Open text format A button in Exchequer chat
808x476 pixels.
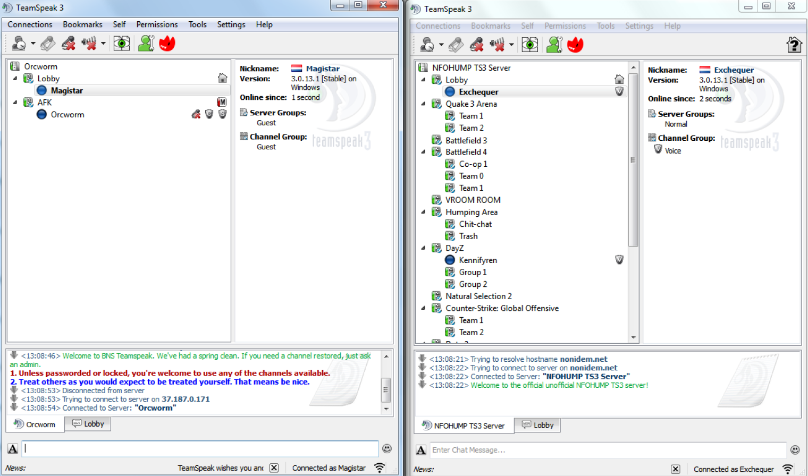pos(421,450)
